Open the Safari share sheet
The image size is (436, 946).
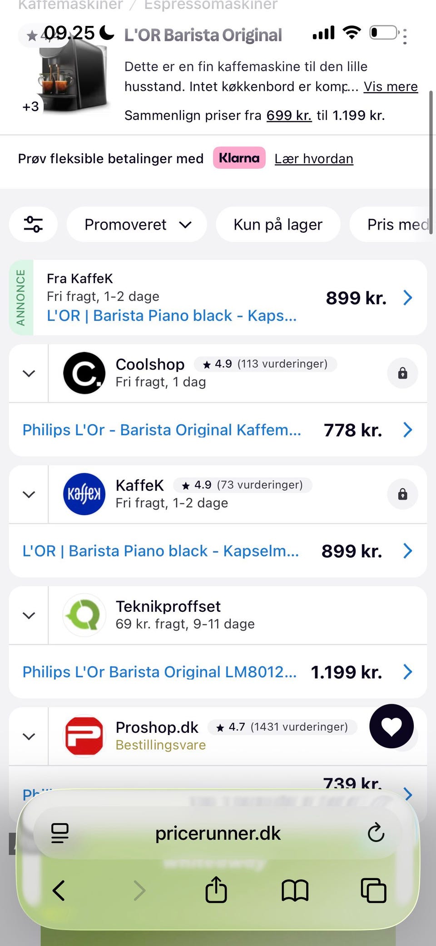click(x=216, y=890)
